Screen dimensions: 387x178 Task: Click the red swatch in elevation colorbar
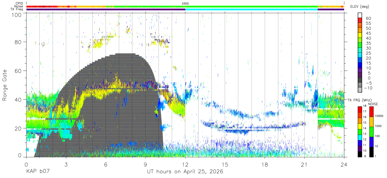360,20
